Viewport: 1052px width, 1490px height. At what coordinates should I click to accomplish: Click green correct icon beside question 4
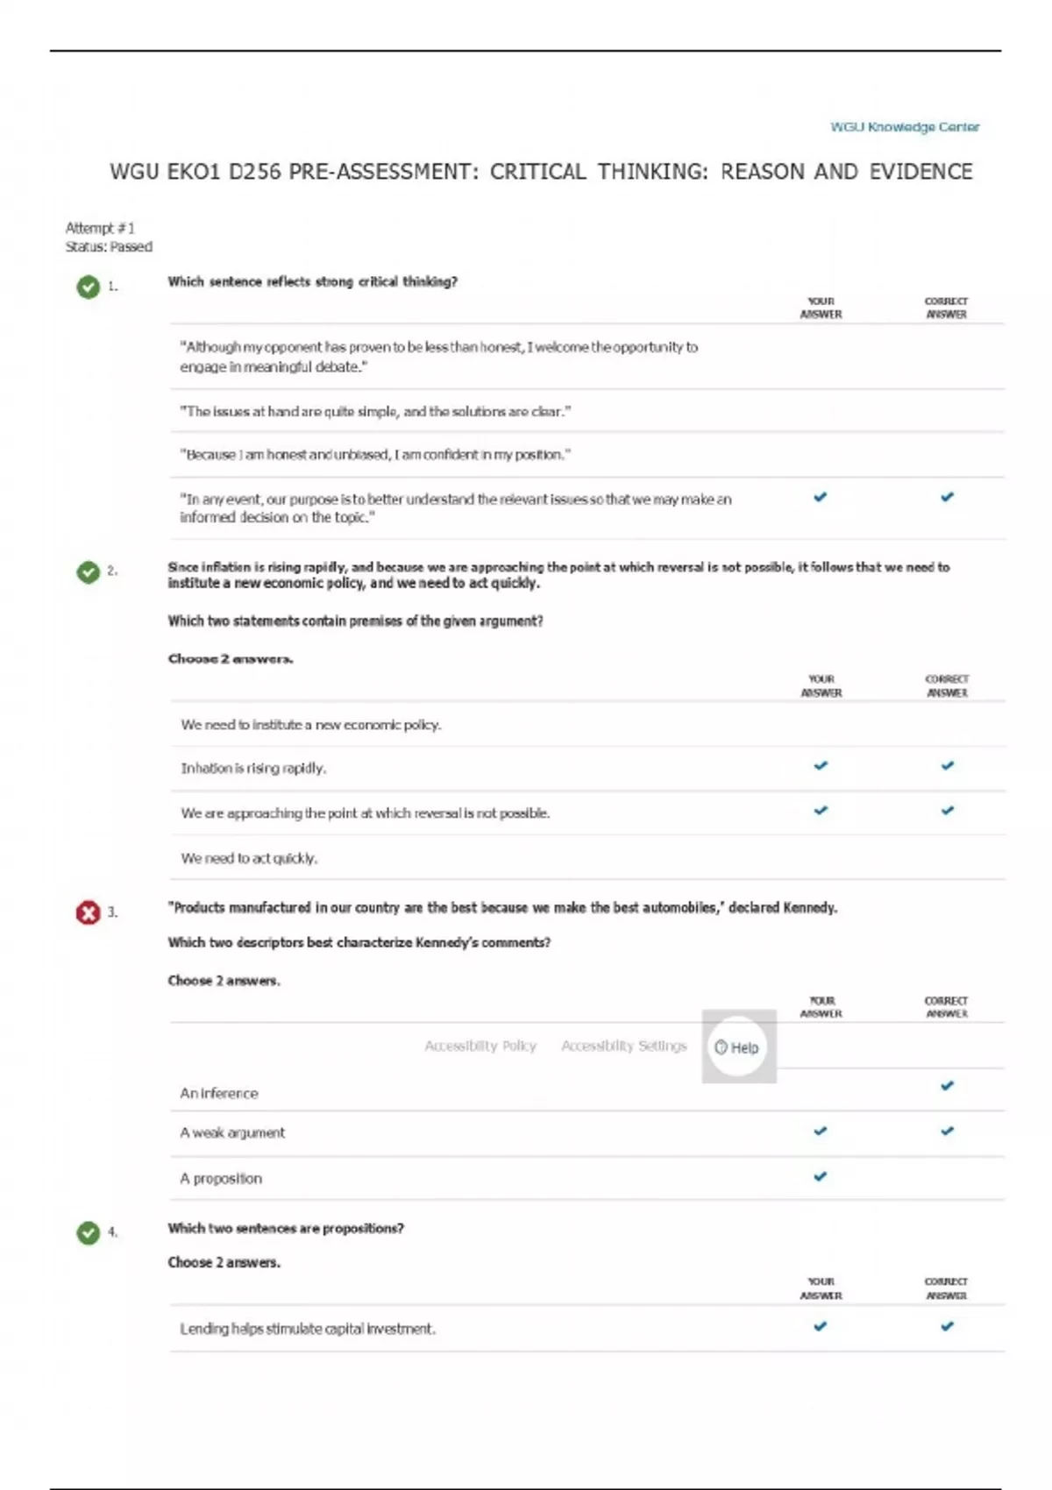[89, 1232]
